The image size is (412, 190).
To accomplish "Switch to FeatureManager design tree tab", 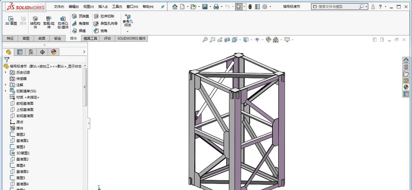I will click(9, 52).
